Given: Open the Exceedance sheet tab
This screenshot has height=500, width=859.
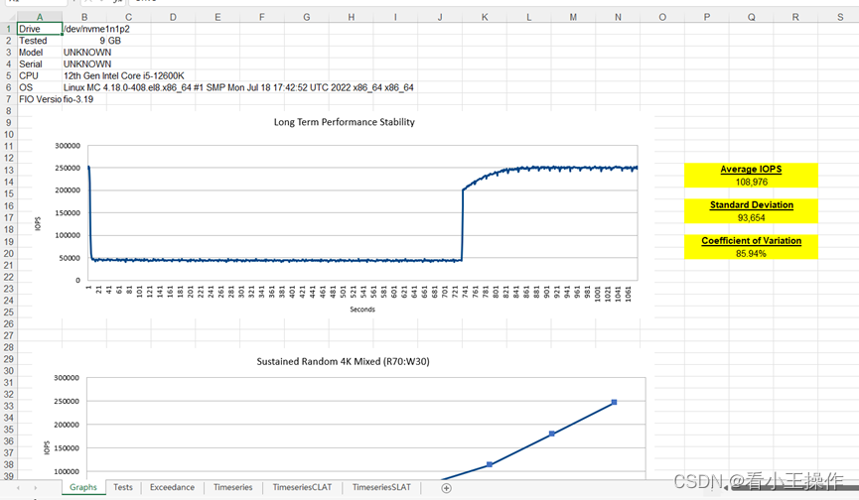Looking at the screenshot, I should [x=172, y=487].
